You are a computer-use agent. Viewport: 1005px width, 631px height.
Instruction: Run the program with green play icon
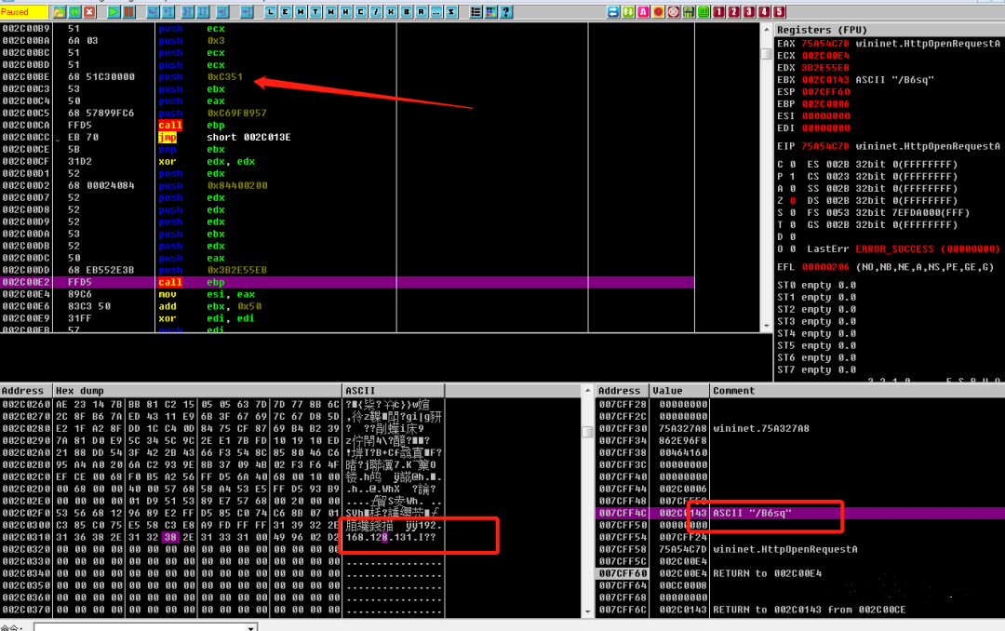point(114,12)
